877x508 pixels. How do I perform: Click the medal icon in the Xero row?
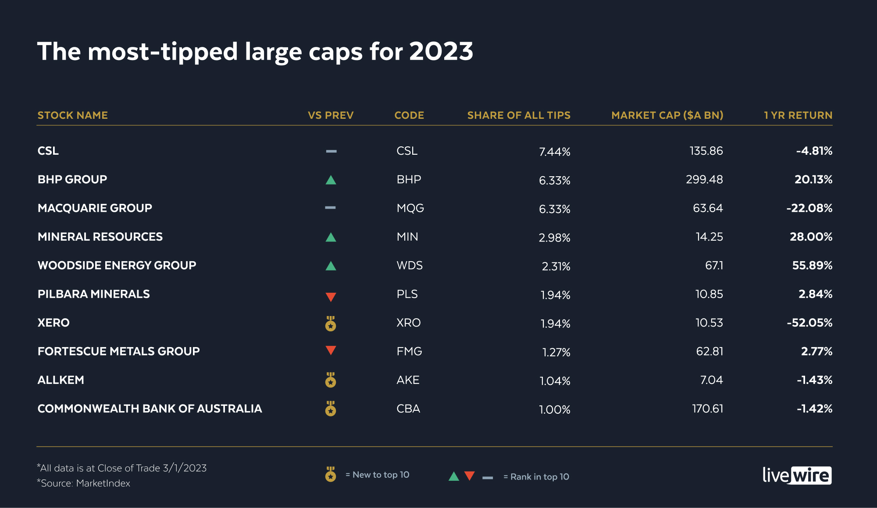[331, 324]
